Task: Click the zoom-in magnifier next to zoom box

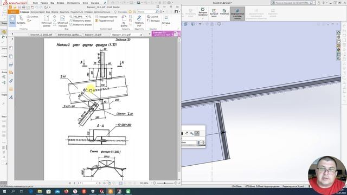Action: click(x=90, y=17)
